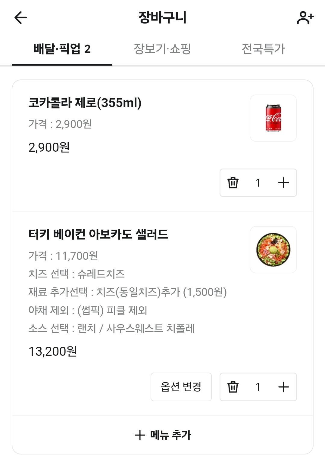Switch to 장보기·쇼핑 tab
325x465 pixels.
click(x=162, y=49)
